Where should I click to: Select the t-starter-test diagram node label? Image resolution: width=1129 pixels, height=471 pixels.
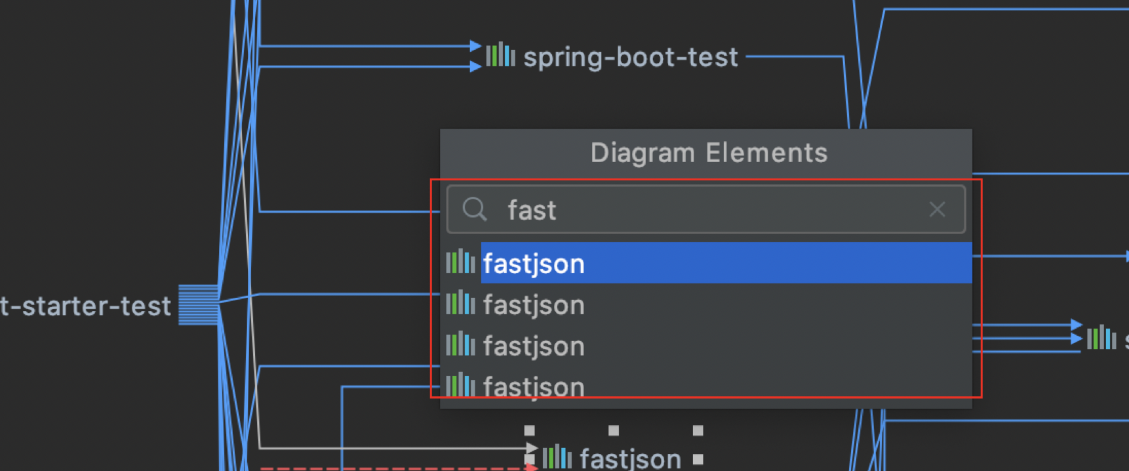(x=85, y=306)
